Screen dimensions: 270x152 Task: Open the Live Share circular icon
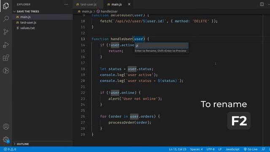click(x=6, y=71)
